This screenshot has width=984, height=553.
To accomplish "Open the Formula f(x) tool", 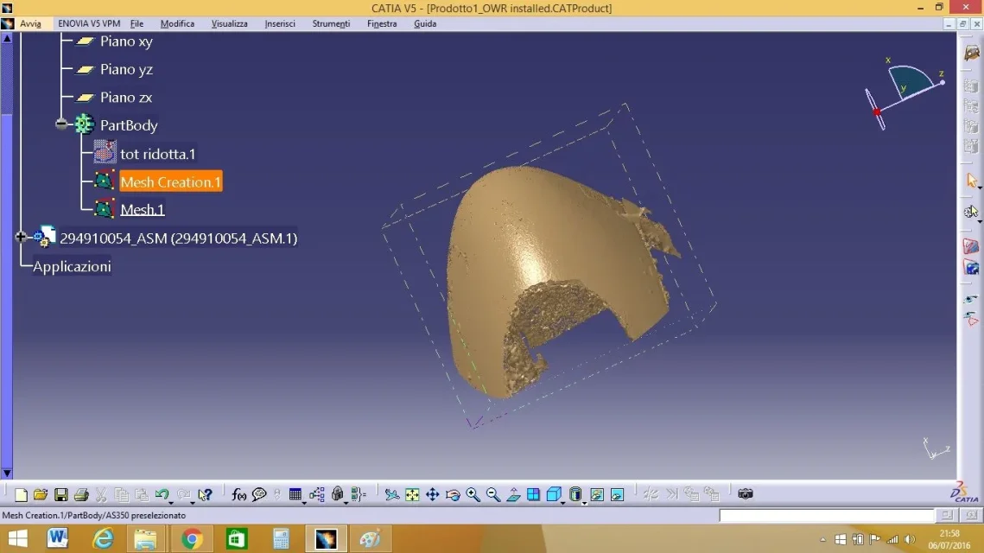I will point(238,494).
